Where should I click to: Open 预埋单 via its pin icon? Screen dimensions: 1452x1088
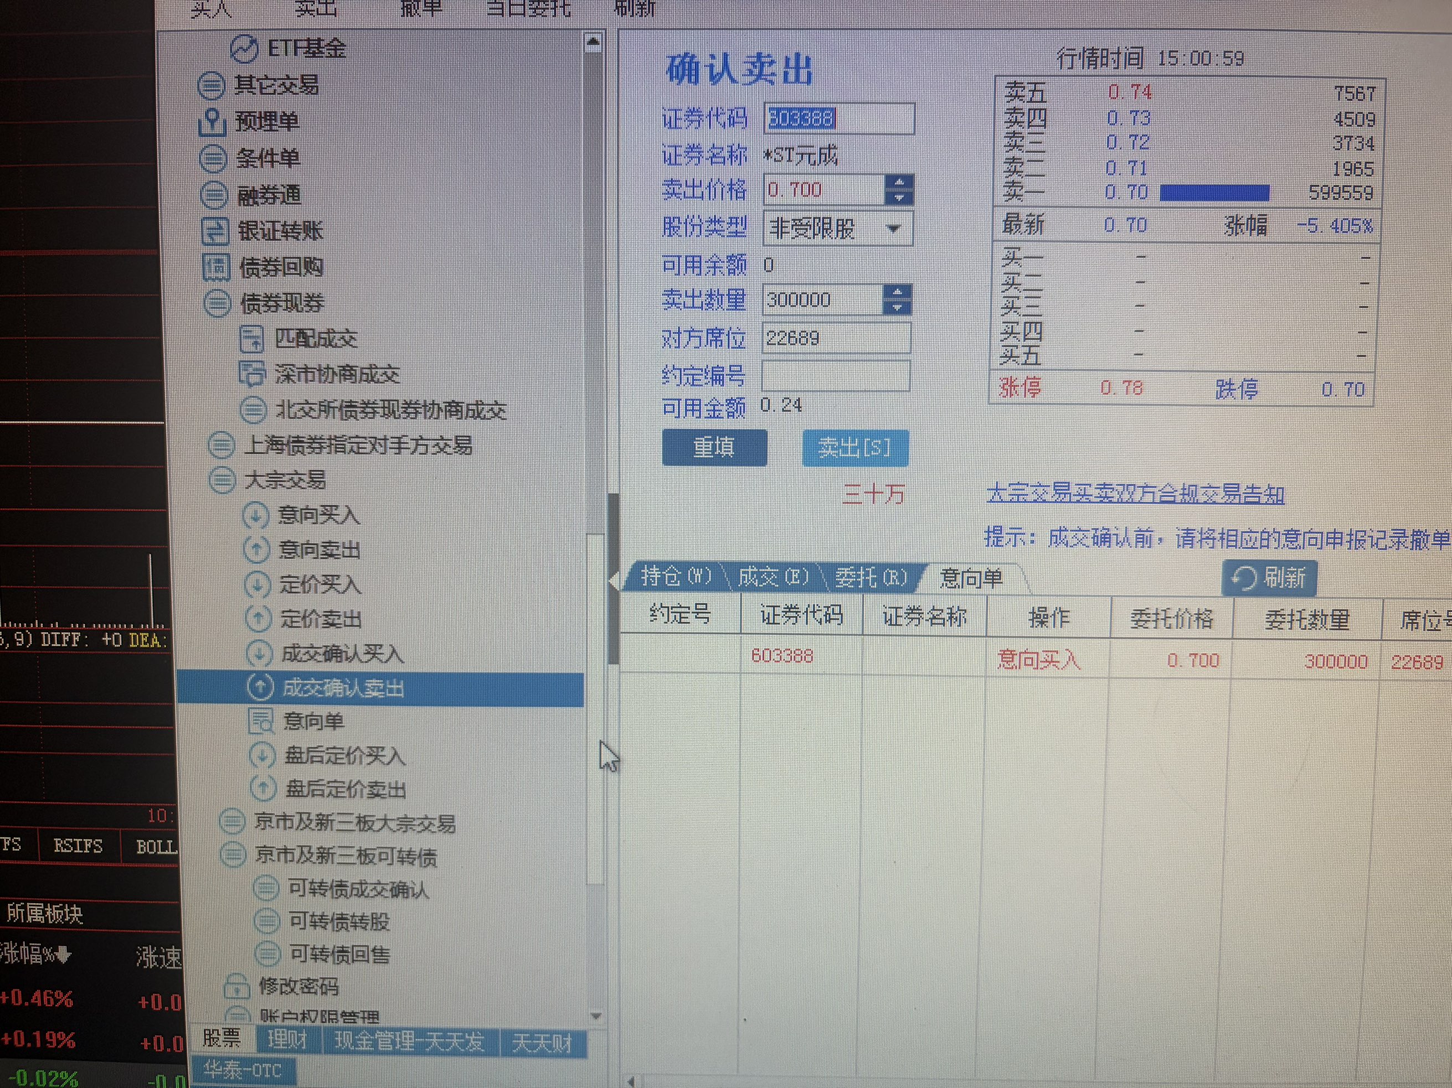point(212,122)
